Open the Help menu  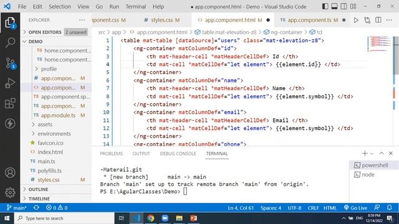[x=158, y=7]
